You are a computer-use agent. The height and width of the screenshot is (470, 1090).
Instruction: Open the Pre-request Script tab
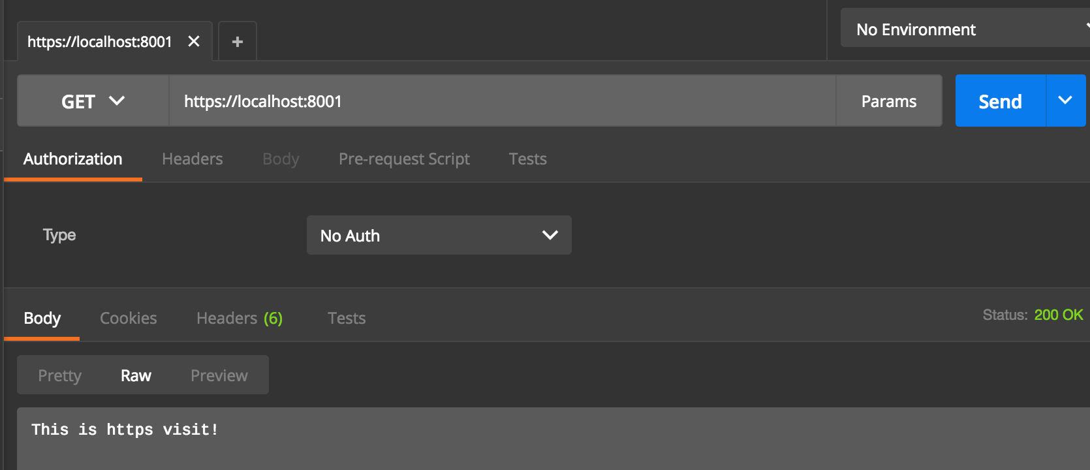[x=404, y=159]
